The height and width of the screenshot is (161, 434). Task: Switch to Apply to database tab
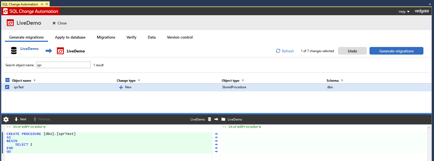pyautogui.click(x=70, y=37)
